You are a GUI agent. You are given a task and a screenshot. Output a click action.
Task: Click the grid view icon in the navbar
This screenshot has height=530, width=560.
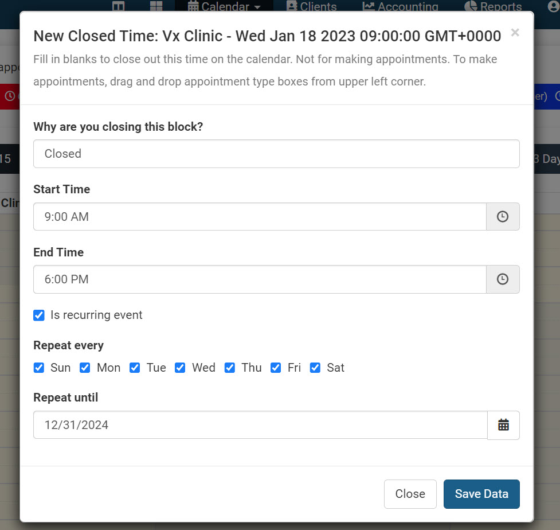tap(156, 7)
